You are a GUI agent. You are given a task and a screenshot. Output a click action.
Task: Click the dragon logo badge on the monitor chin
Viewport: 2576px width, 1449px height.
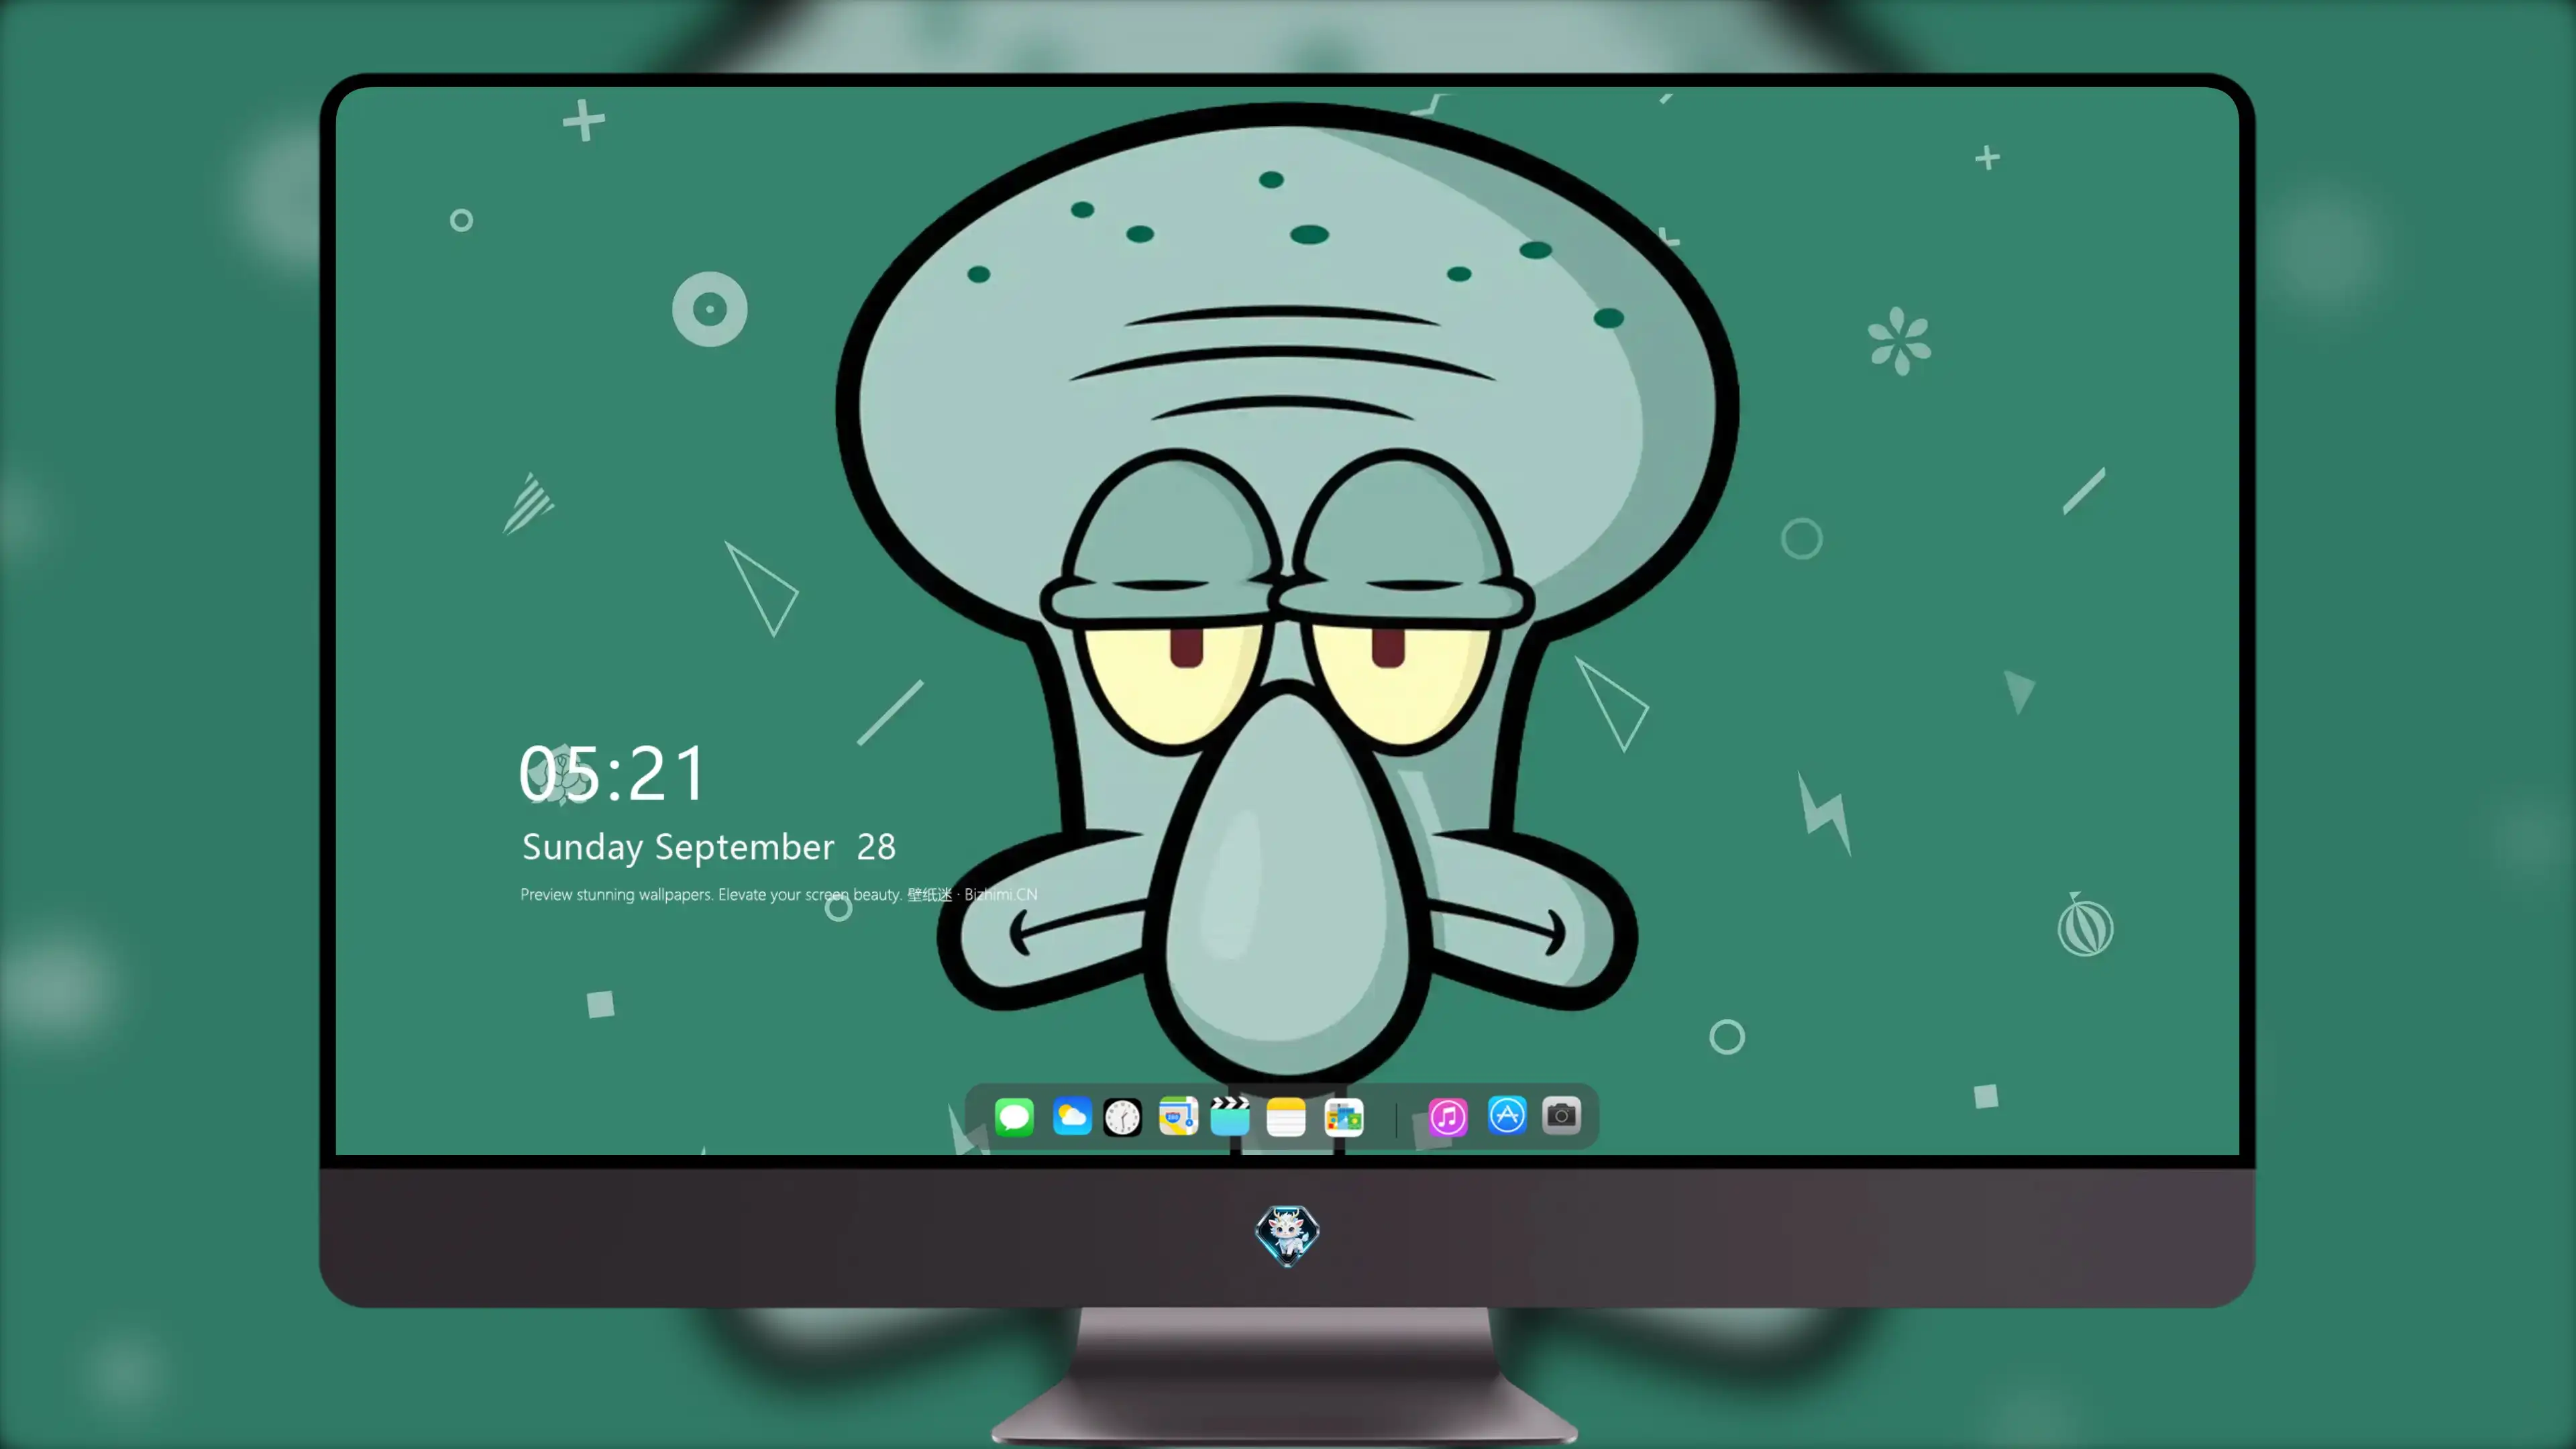click(x=1287, y=1236)
